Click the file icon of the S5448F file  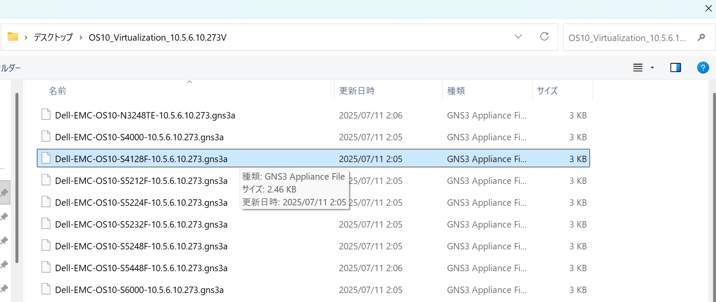[x=46, y=267]
